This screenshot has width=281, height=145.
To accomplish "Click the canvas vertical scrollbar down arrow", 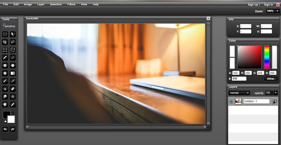I will coord(208,124).
